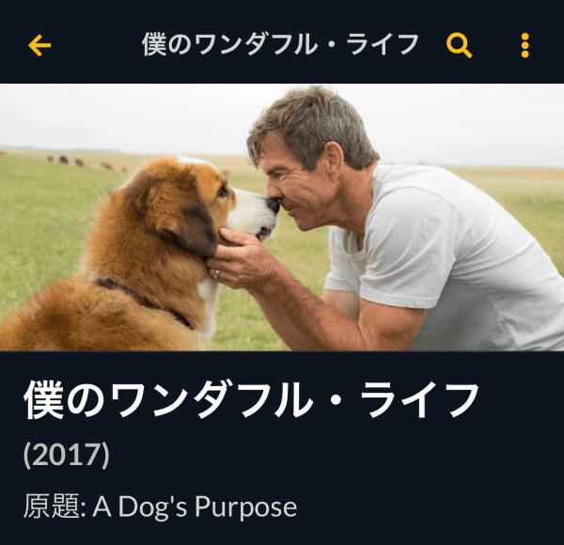Click the overcast sky in the photo

(126, 115)
